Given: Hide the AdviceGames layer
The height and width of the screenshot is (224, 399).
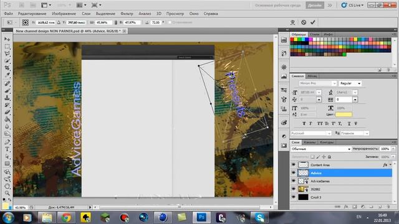Looking at the screenshot, I should tap(294, 181).
